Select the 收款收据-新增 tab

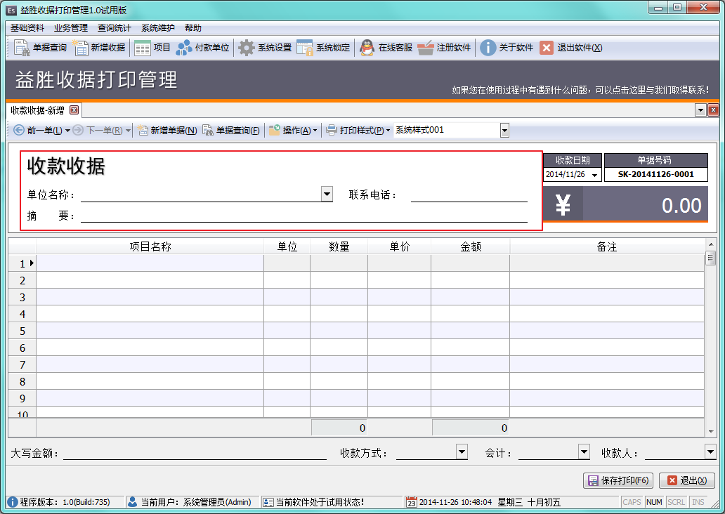(37, 110)
